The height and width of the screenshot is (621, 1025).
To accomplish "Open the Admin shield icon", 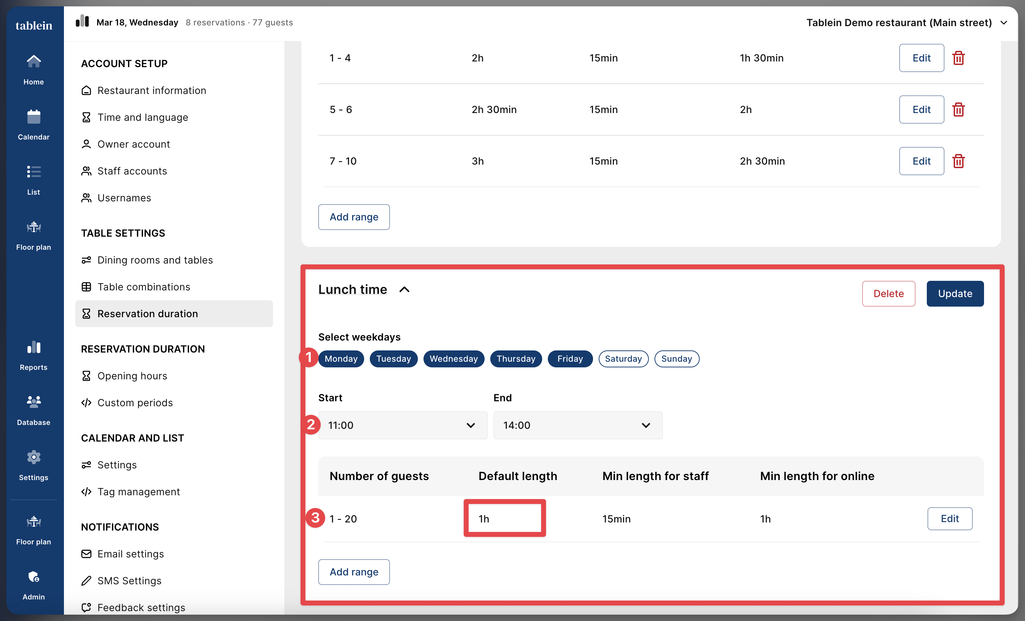I will (34, 576).
